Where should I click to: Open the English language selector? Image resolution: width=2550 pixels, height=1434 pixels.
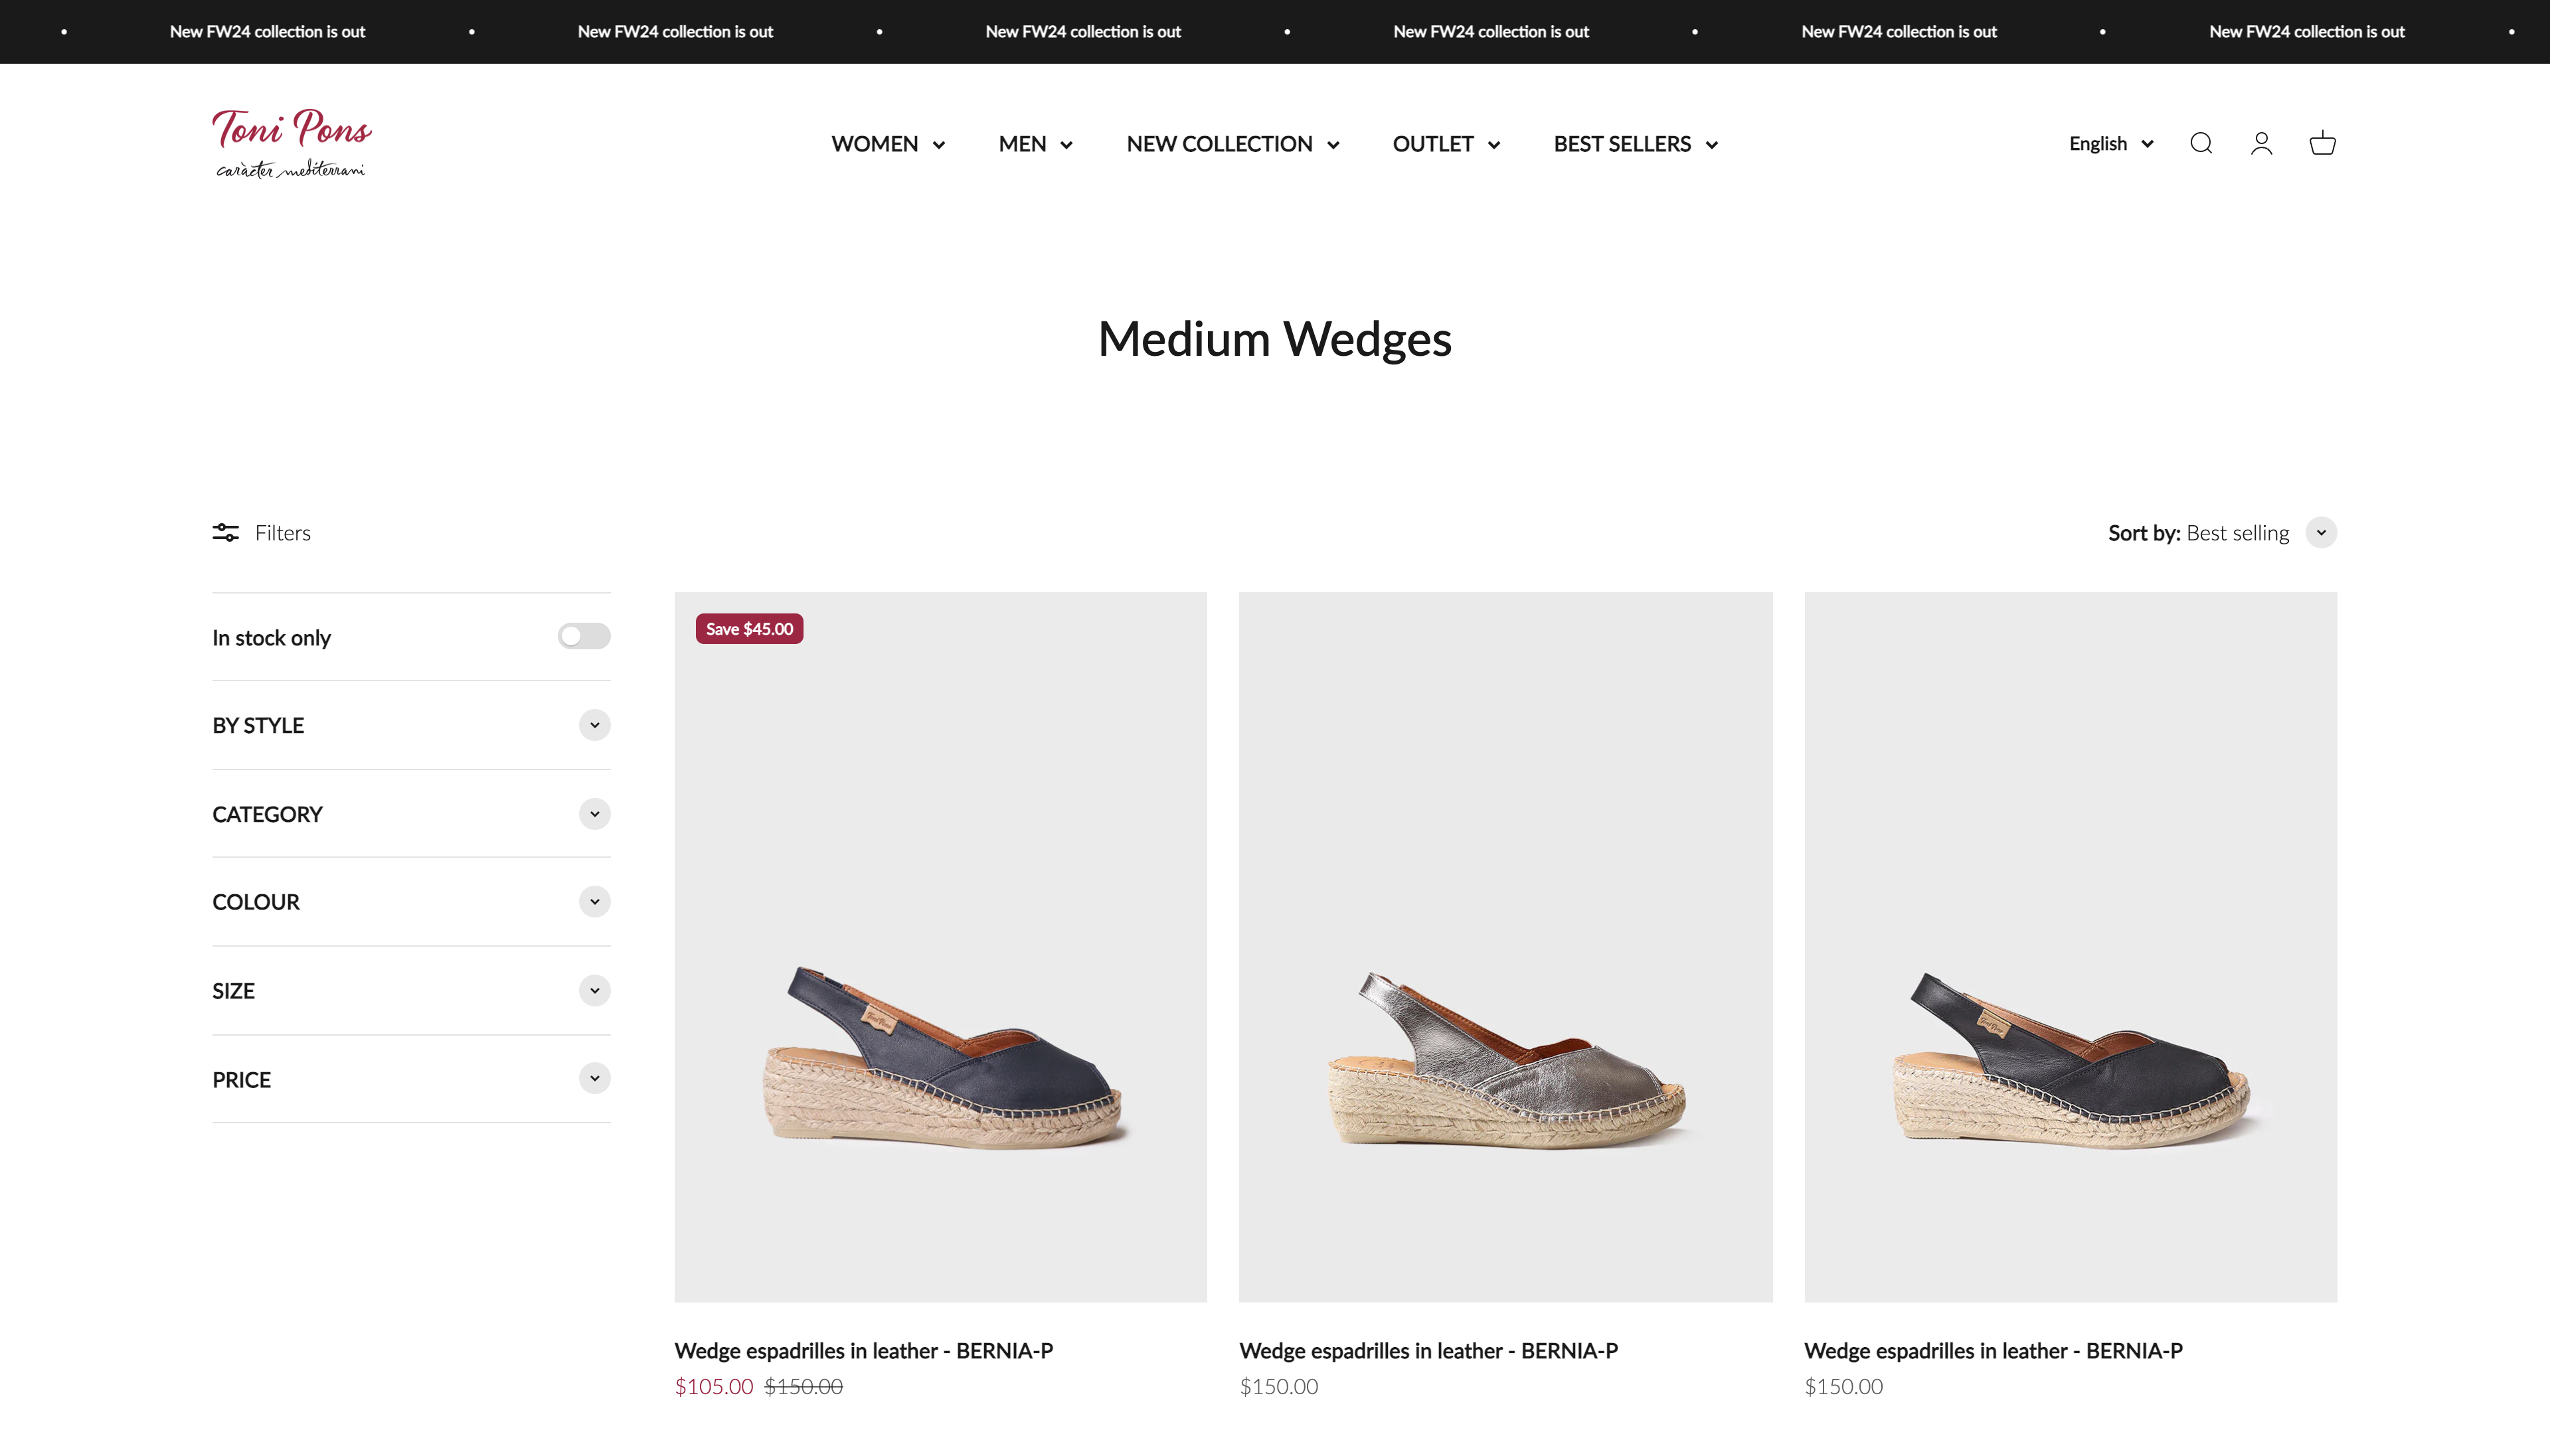click(x=2110, y=143)
